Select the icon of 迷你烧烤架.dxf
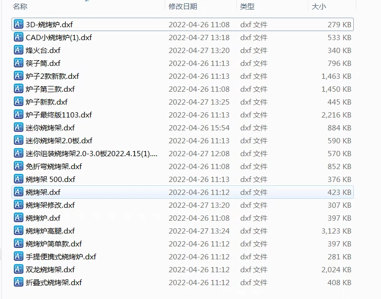Screen dimensions: 381x299 [x=19, y=128]
